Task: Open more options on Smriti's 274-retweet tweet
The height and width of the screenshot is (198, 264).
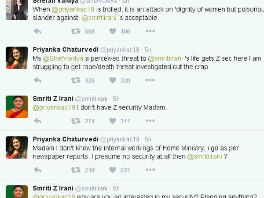Action: [150, 121]
